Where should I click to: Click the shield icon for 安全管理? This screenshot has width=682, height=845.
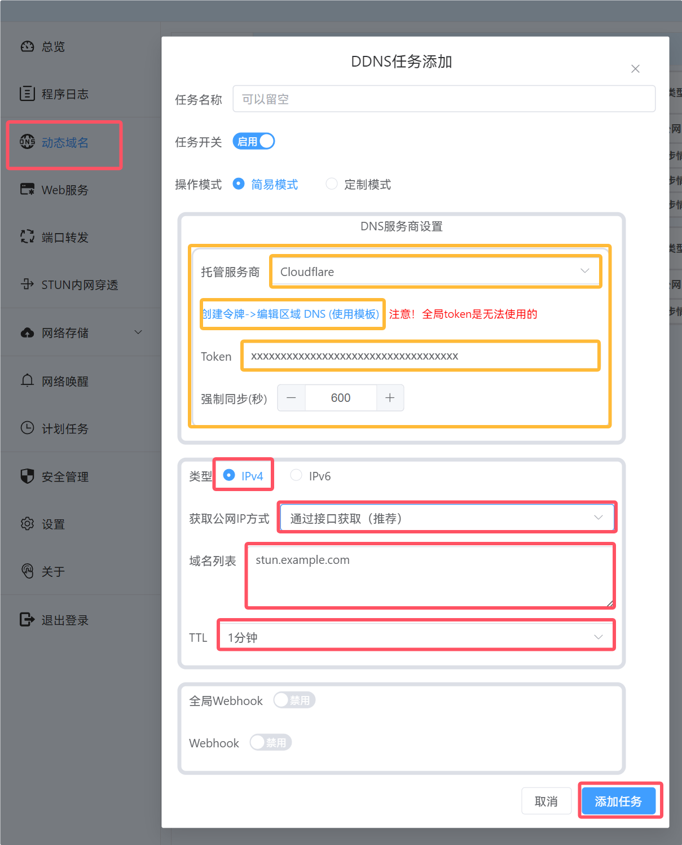tap(27, 476)
